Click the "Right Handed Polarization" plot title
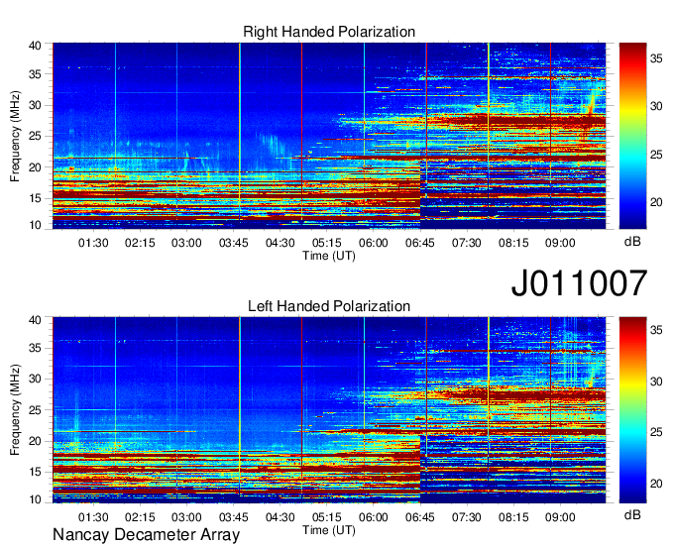 329,32
